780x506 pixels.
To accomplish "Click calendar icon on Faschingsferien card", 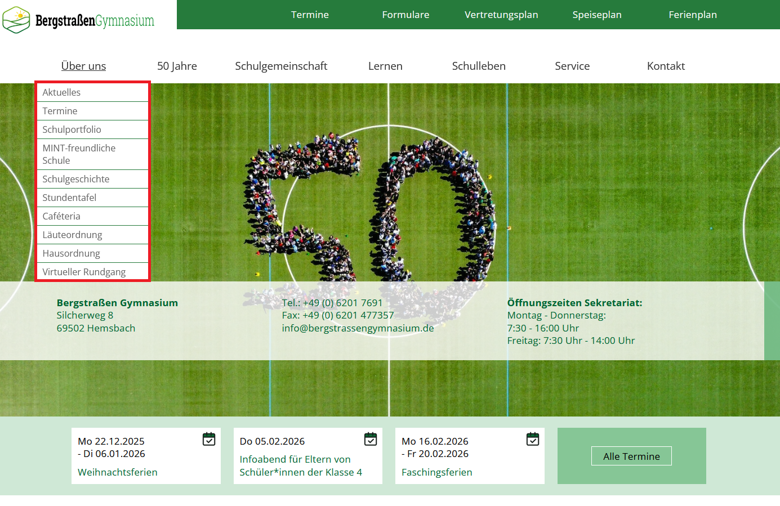I will (533, 439).
